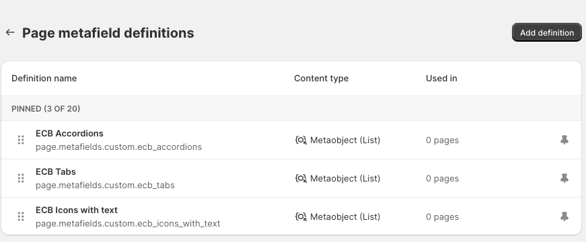
Task: Click page.metafields.custom.ecb_tabs key text
Action: click(105, 186)
